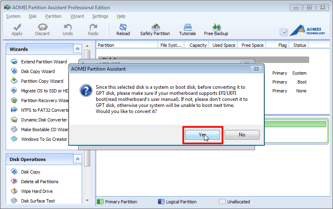The height and width of the screenshot is (209, 333).
Task: Click the Partition column header
Action: 127,45
